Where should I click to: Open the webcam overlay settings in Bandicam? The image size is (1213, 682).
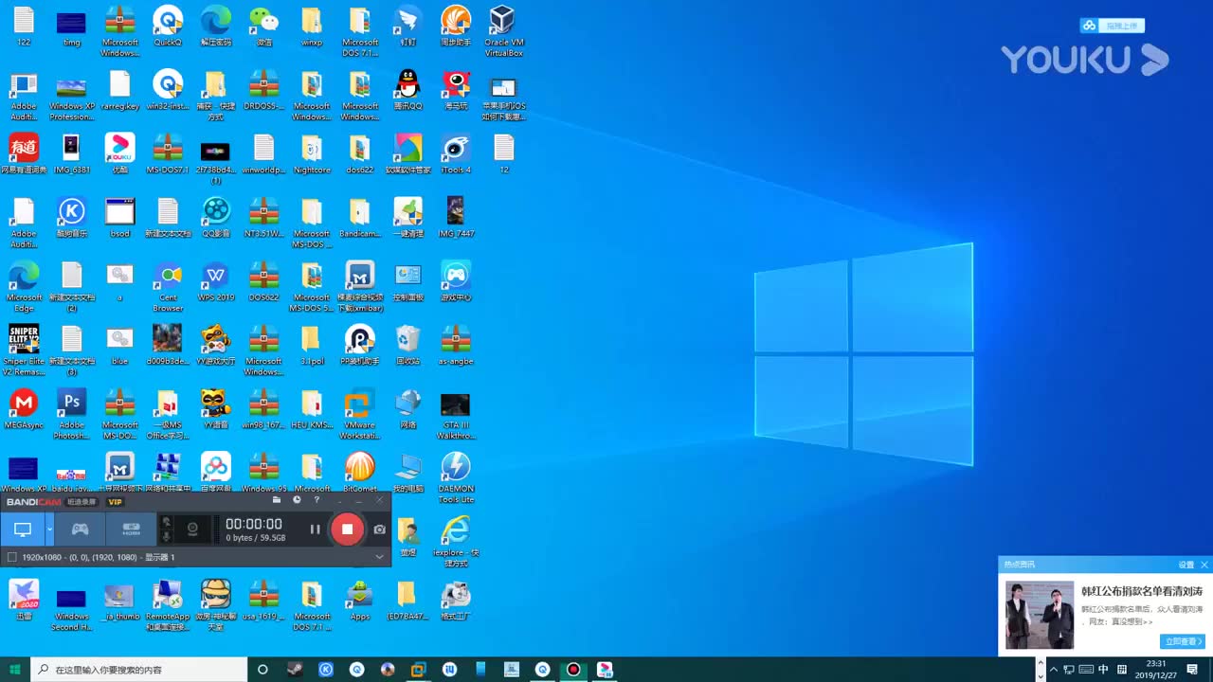pyautogui.click(x=192, y=529)
